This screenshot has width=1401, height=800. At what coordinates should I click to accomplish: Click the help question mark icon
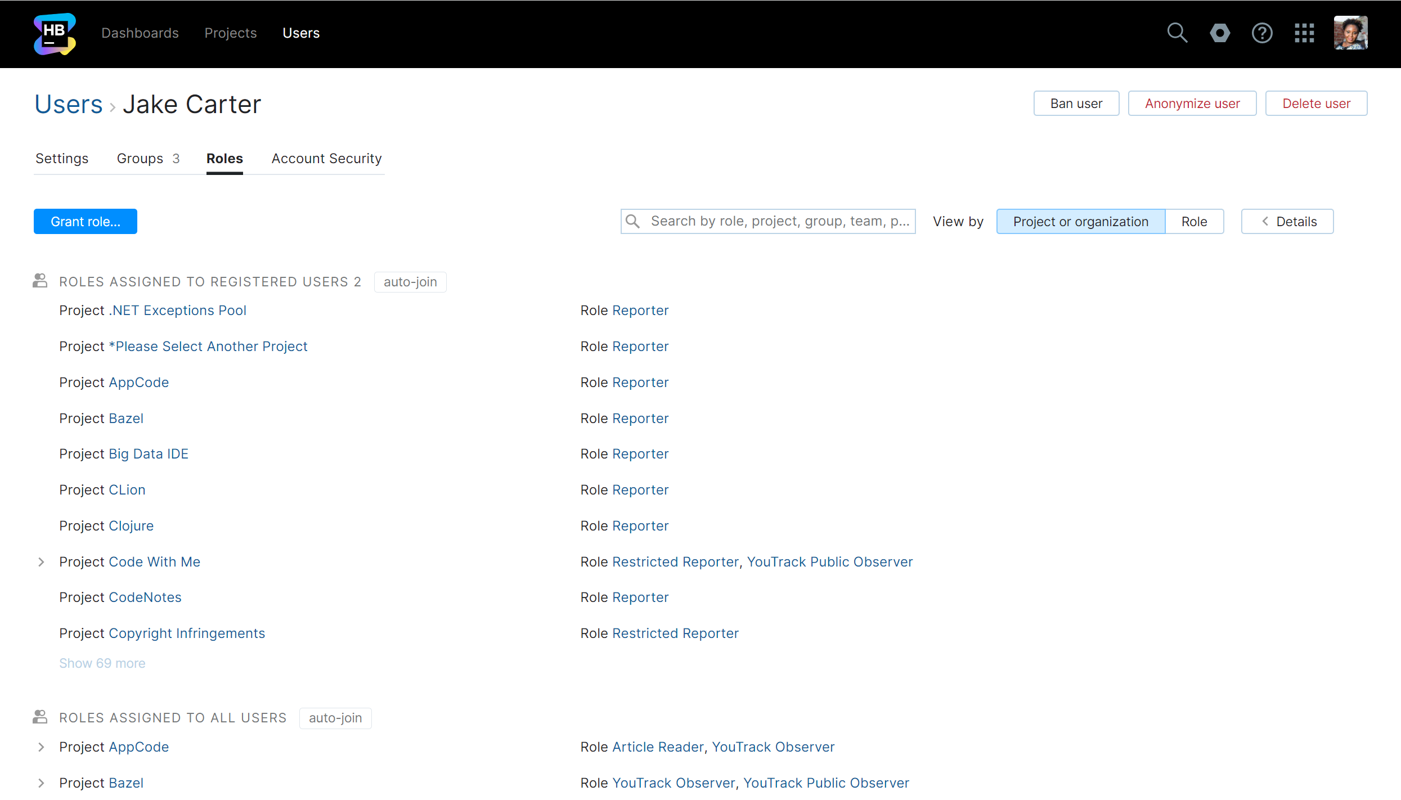click(1262, 33)
